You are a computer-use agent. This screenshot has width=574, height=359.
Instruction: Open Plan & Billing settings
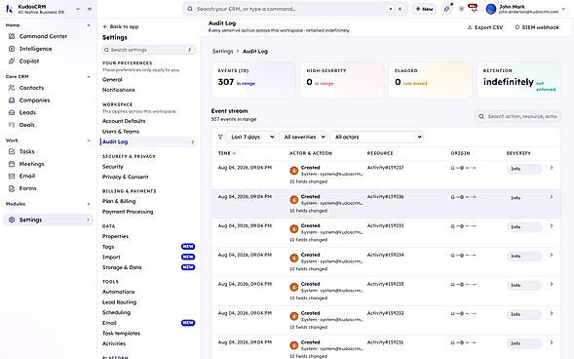119,201
